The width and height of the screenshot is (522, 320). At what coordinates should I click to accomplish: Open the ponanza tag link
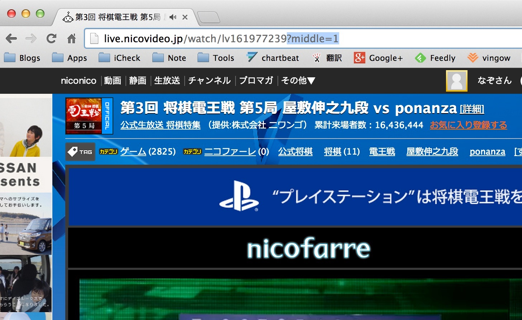click(488, 152)
